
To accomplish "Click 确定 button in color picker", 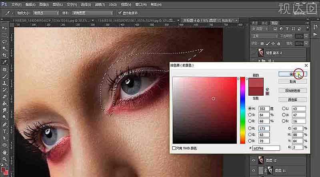I will click(293, 74).
